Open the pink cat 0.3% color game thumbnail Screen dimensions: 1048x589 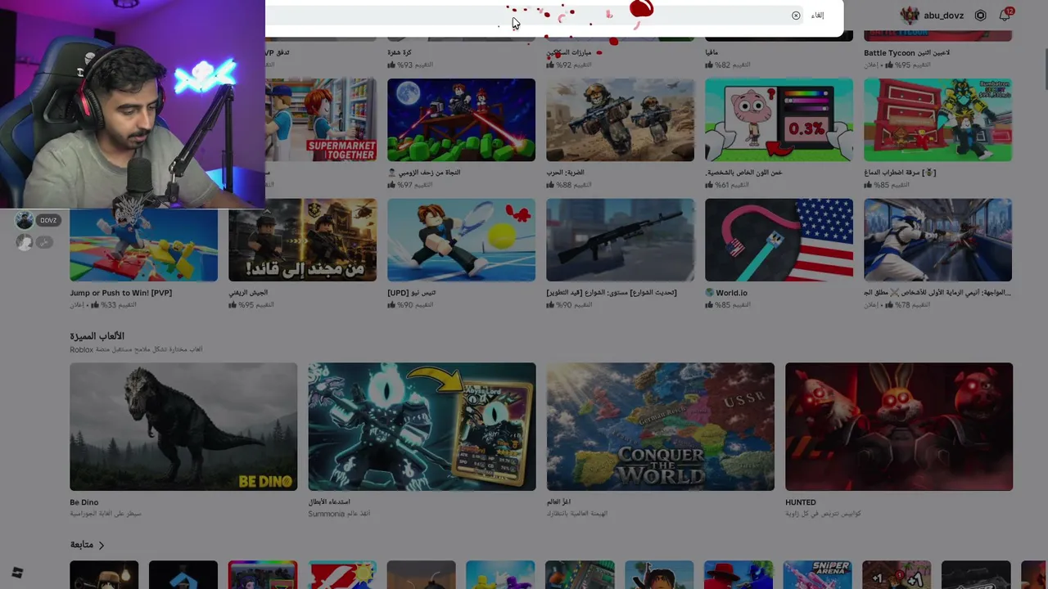click(779, 119)
